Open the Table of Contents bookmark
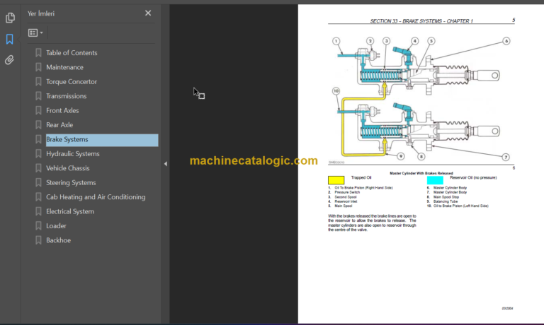The height and width of the screenshot is (325, 544). [72, 52]
